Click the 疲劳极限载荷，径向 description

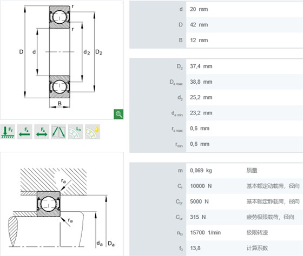click(270, 217)
